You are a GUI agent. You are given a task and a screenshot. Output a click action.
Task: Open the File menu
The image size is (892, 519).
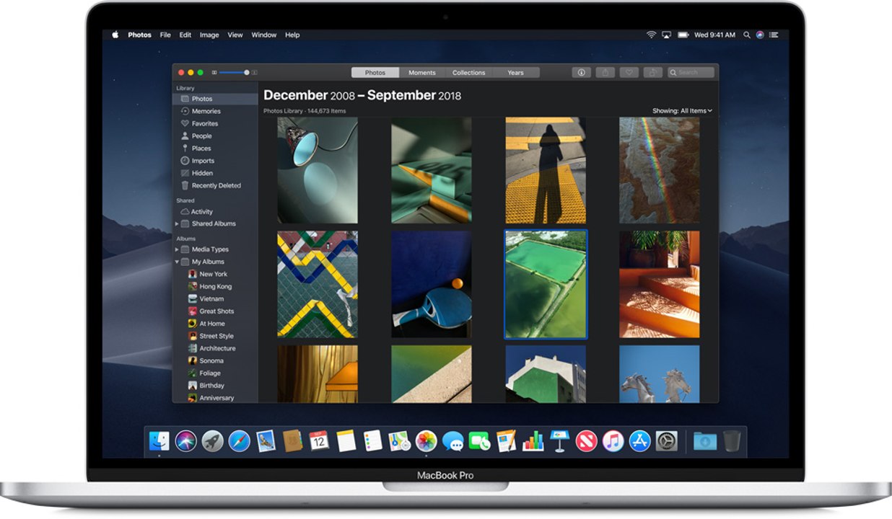(165, 35)
